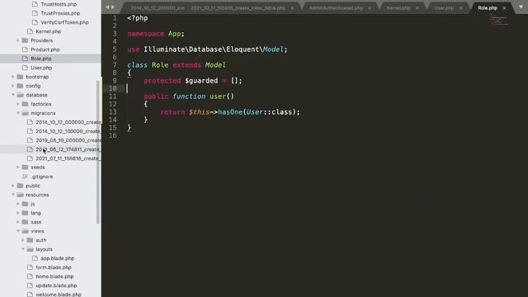Expand the bootstrap folder arrow
This screenshot has width=528, height=297.
[13, 77]
